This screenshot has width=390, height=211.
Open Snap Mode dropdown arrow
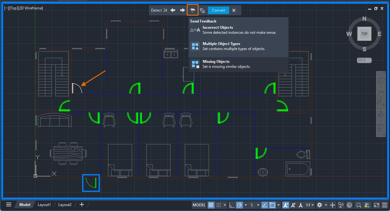[225, 205]
